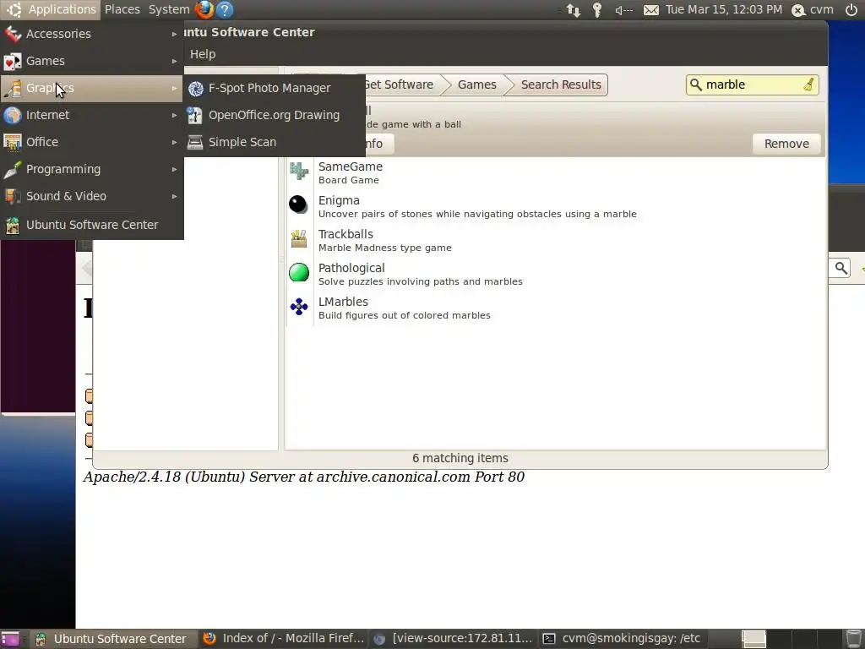Open the Firefox launcher in top panel
The width and height of the screenshot is (865, 649).
pyautogui.click(x=204, y=9)
